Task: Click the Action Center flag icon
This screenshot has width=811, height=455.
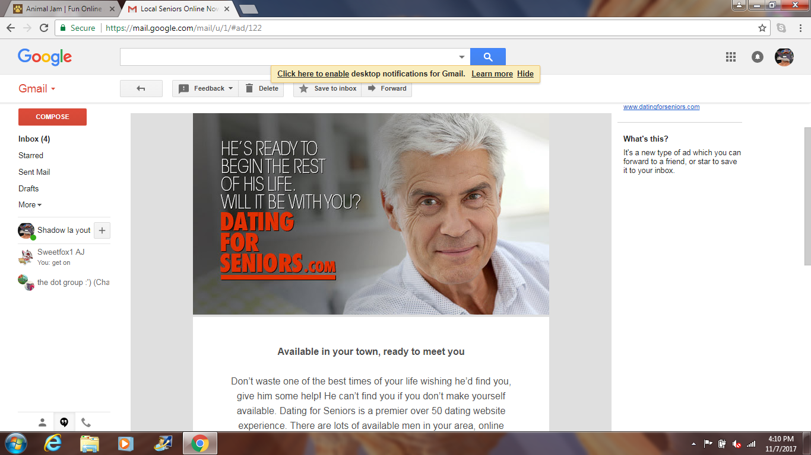Action: (x=708, y=444)
